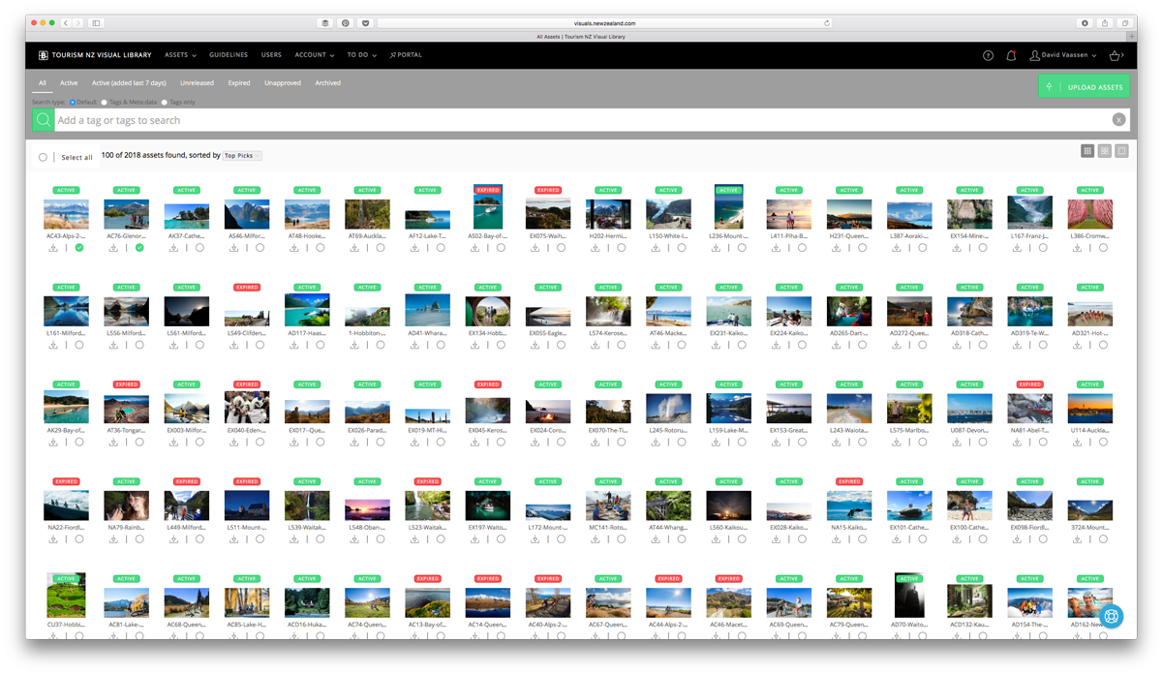Switch to the single large view icon

1122,151
